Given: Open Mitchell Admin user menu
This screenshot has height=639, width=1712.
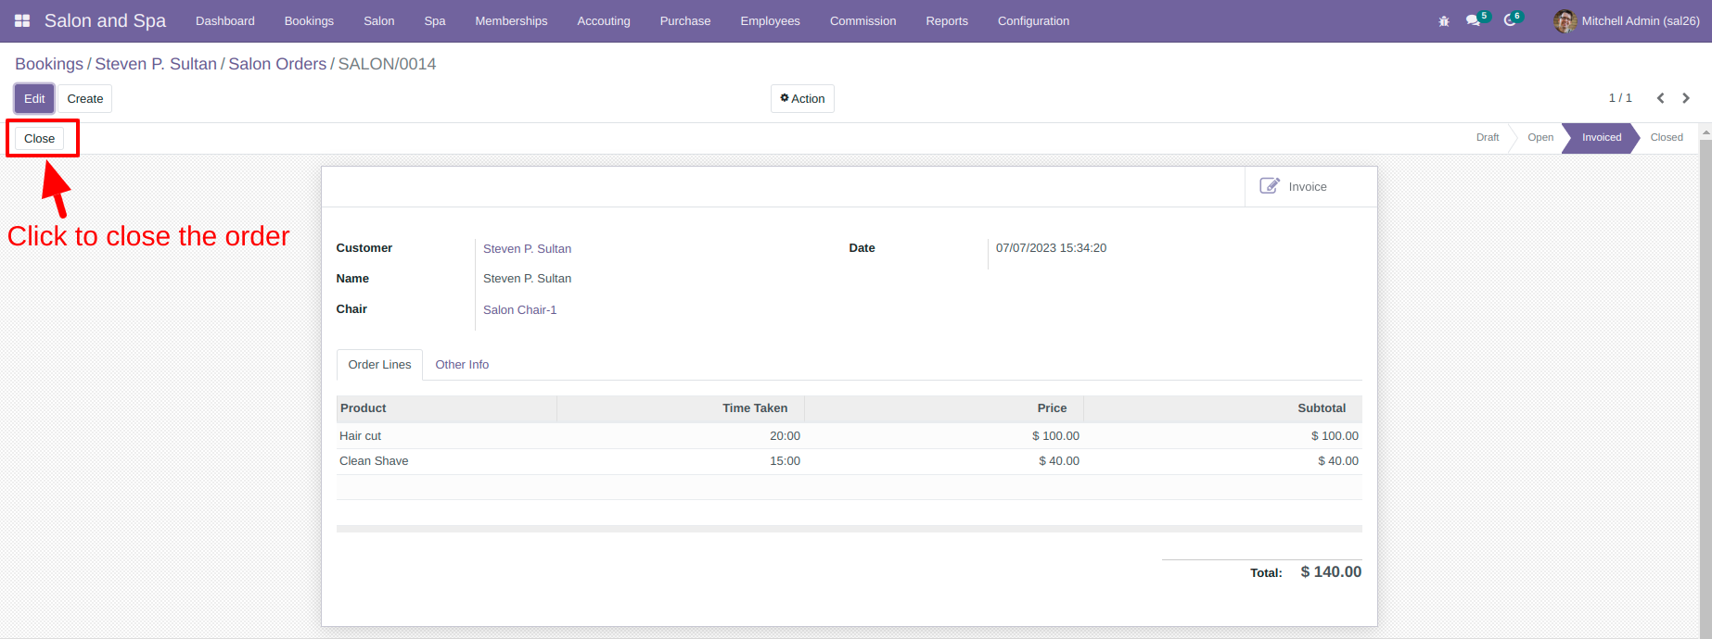Looking at the screenshot, I should (1627, 20).
